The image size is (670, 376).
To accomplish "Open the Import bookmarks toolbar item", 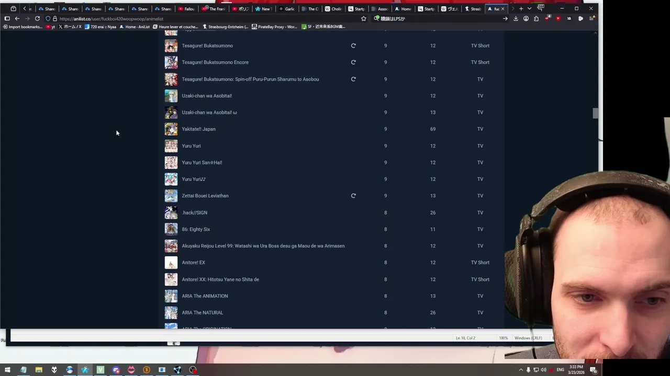I will coord(22,27).
